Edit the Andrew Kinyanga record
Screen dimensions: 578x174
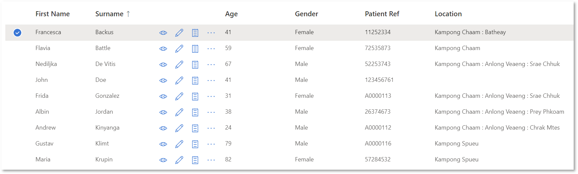click(x=179, y=128)
